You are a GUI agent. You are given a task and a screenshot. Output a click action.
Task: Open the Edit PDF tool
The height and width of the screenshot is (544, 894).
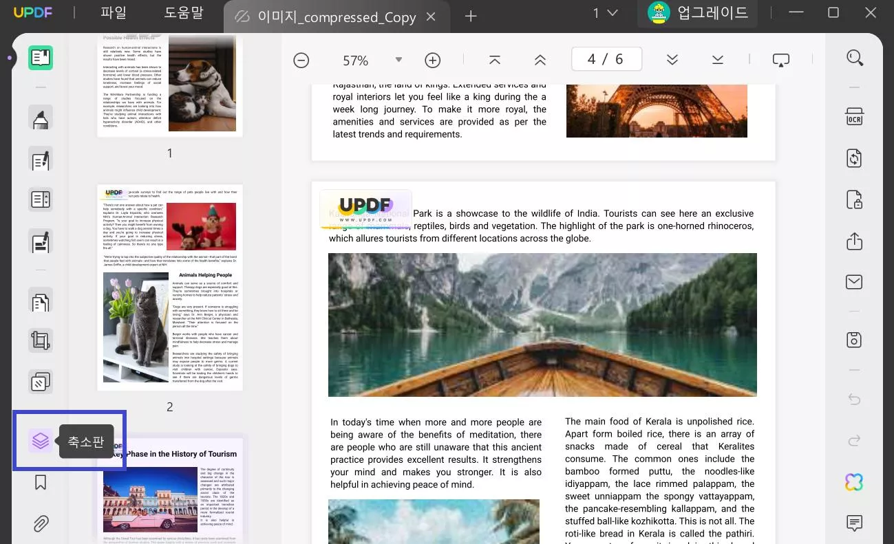[x=41, y=160]
